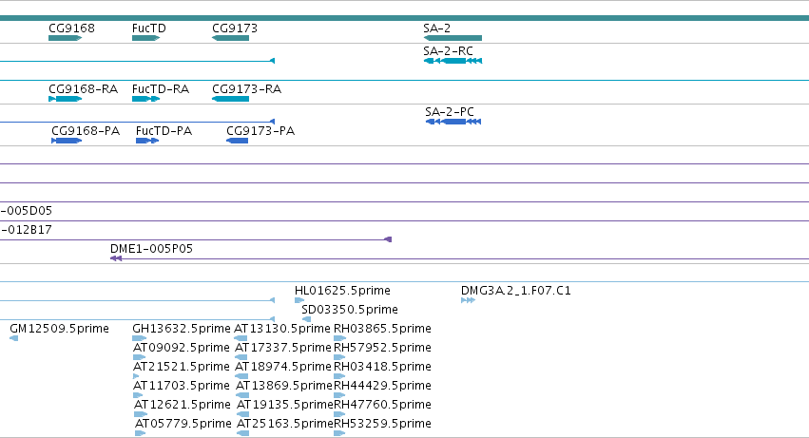This screenshot has height=438, width=809.
Task: Select the FucTD gene arrow glyph
Action: pyautogui.click(x=146, y=38)
